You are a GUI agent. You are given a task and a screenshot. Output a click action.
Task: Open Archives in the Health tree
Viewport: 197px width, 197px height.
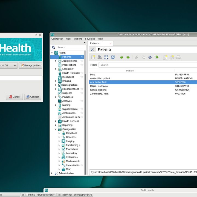point(67,101)
